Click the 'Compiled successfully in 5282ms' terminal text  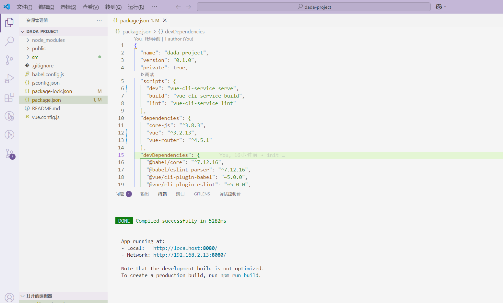click(181, 221)
